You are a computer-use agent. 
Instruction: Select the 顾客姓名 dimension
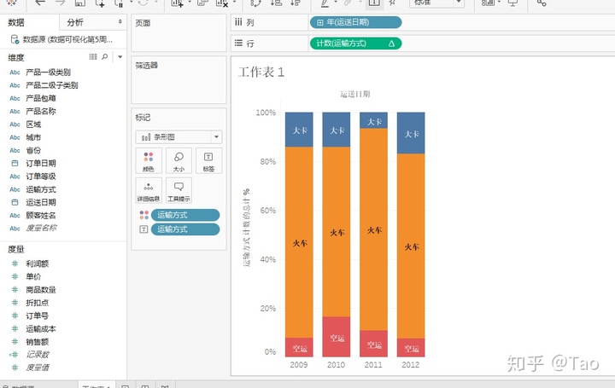pos(41,216)
